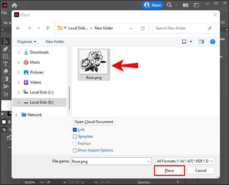Expand Local Disk (D:) node
The width and height of the screenshot is (229, 185).
tap(19, 102)
